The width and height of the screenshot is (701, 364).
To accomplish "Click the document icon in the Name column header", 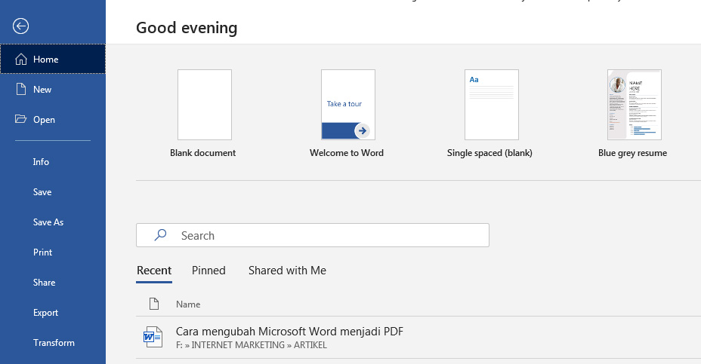I will 154,304.
